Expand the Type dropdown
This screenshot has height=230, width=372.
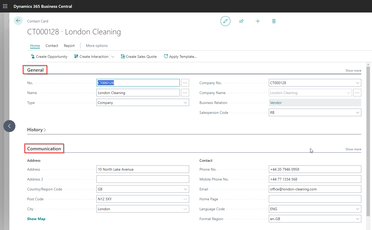point(185,103)
